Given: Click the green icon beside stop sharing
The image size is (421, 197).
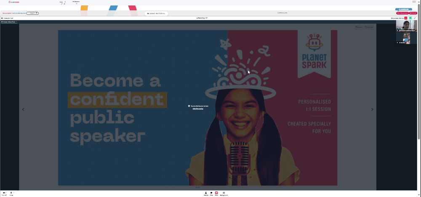Looking at the screenshot, I should [410, 18].
